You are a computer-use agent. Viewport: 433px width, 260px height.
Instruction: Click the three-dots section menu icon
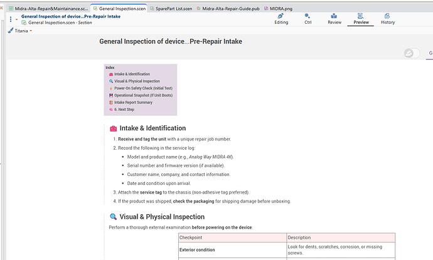click(x=10, y=19)
